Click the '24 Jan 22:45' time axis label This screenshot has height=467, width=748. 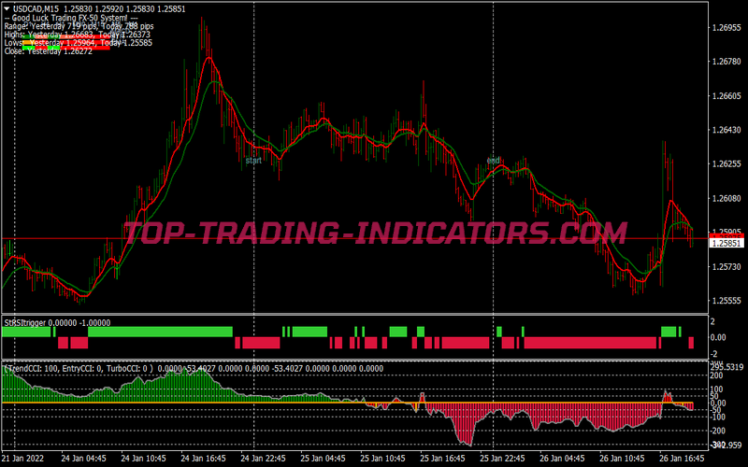click(x=263, y=459)
